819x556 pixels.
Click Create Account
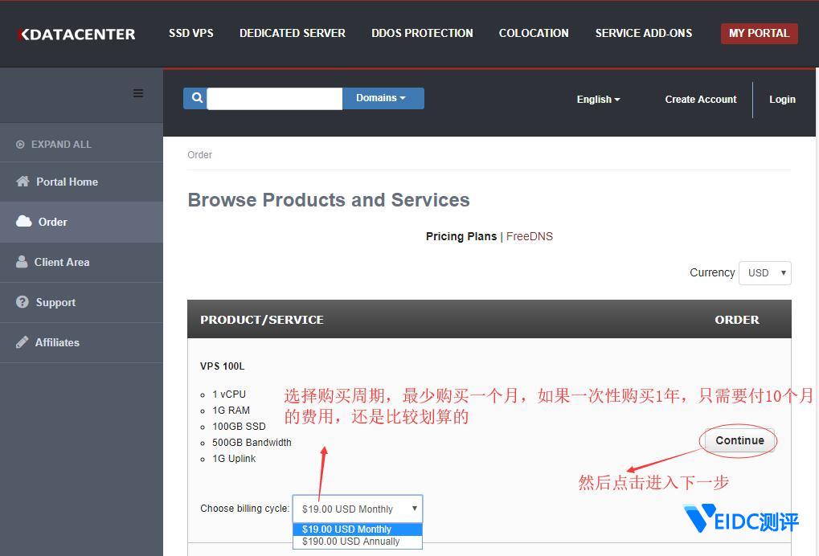[699, 99]
